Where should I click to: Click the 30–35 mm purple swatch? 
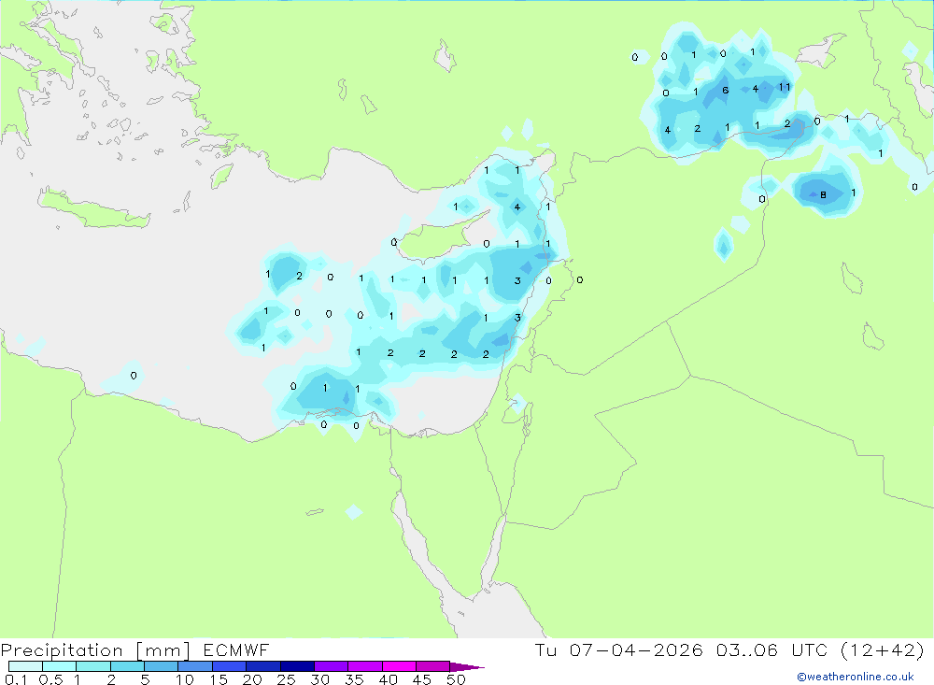click(x=331, y=666)
